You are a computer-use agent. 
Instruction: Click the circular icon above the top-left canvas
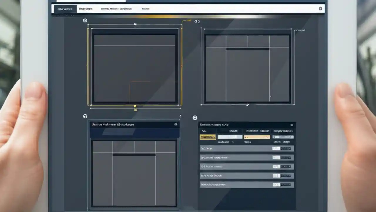tap(85, 20)
